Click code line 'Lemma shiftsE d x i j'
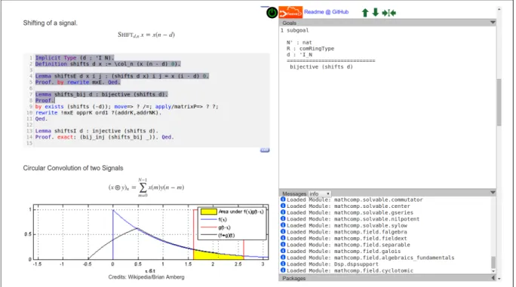The width and height of the screenshot is (516, 287). pos(122,76)
